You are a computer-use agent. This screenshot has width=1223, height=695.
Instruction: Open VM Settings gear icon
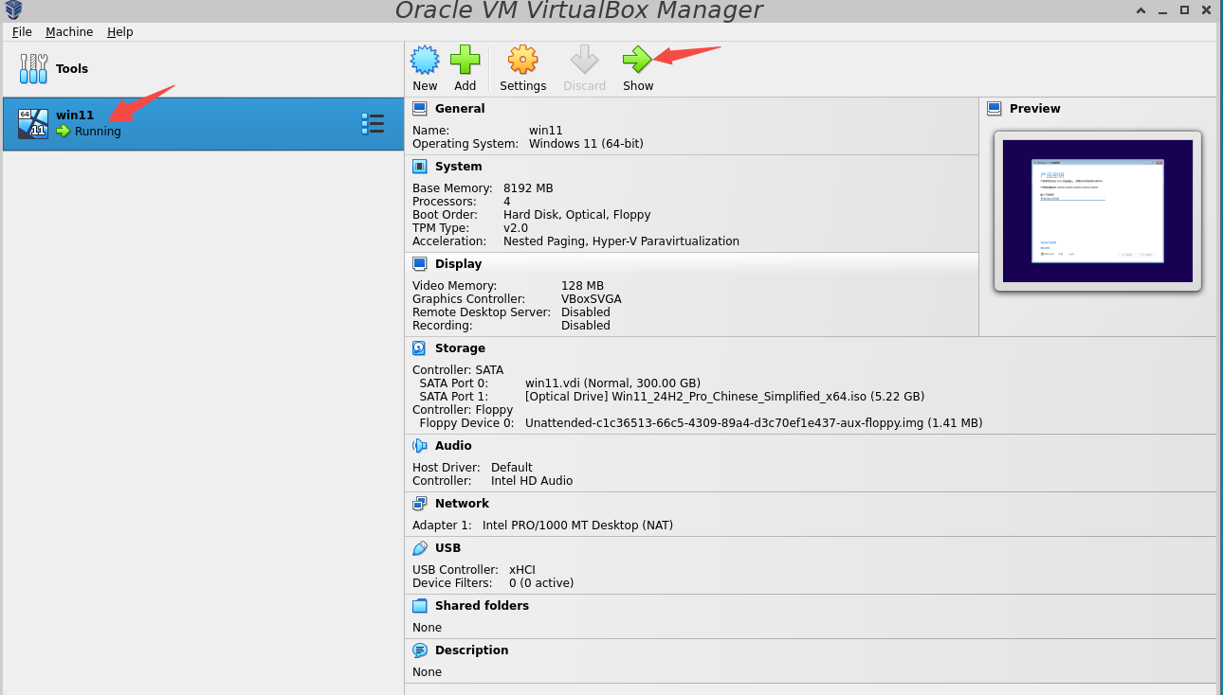(522, 60)
